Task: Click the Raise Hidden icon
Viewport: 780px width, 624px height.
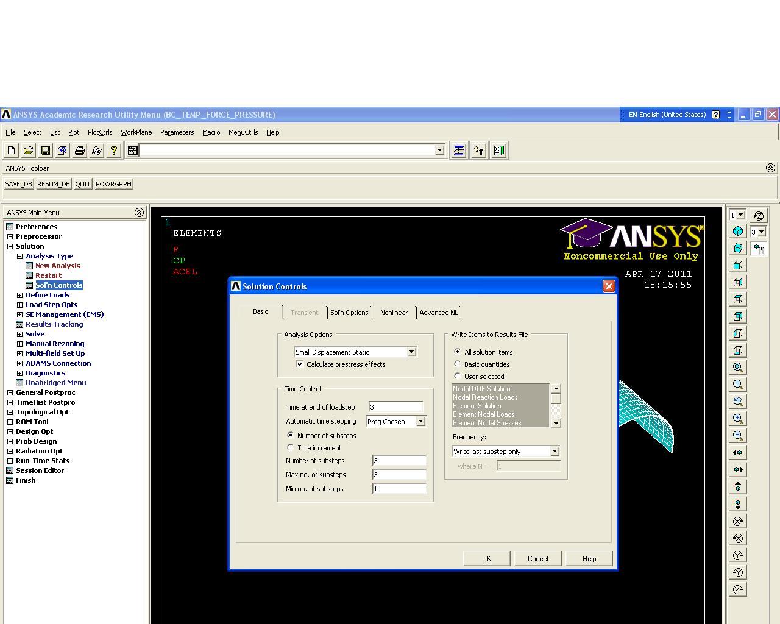Action: click(458, 151)
